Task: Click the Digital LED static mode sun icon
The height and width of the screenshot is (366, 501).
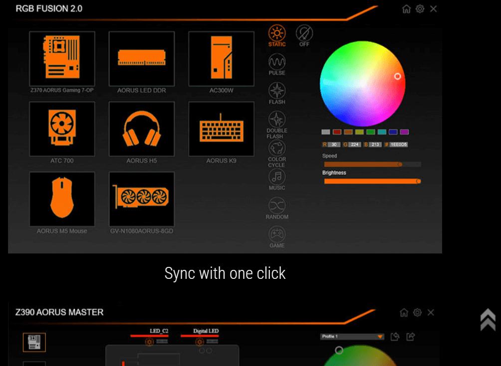Action: (200, 342)
